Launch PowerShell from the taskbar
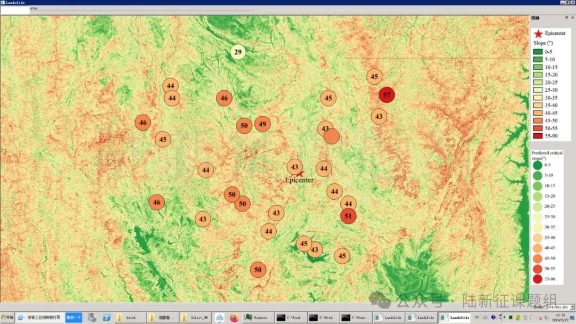The image size is (576, 324). click(107, 318)
